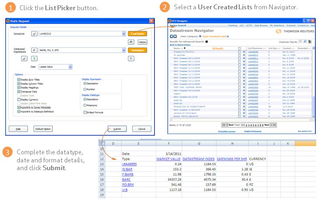Enable Display Currency checkbox

[x=19, y=99]
